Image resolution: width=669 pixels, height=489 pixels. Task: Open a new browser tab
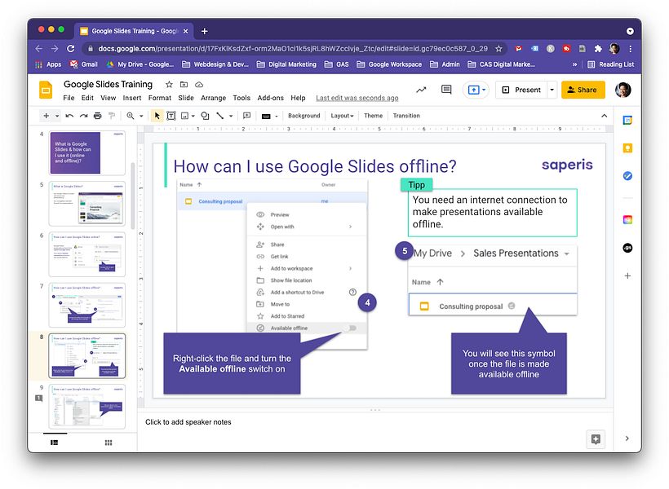coord(204,31)
